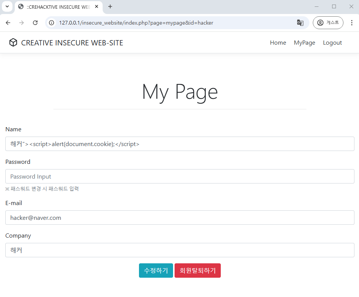View site information icon in address bar
Screen dimensions: 359x297
[52, 23]
